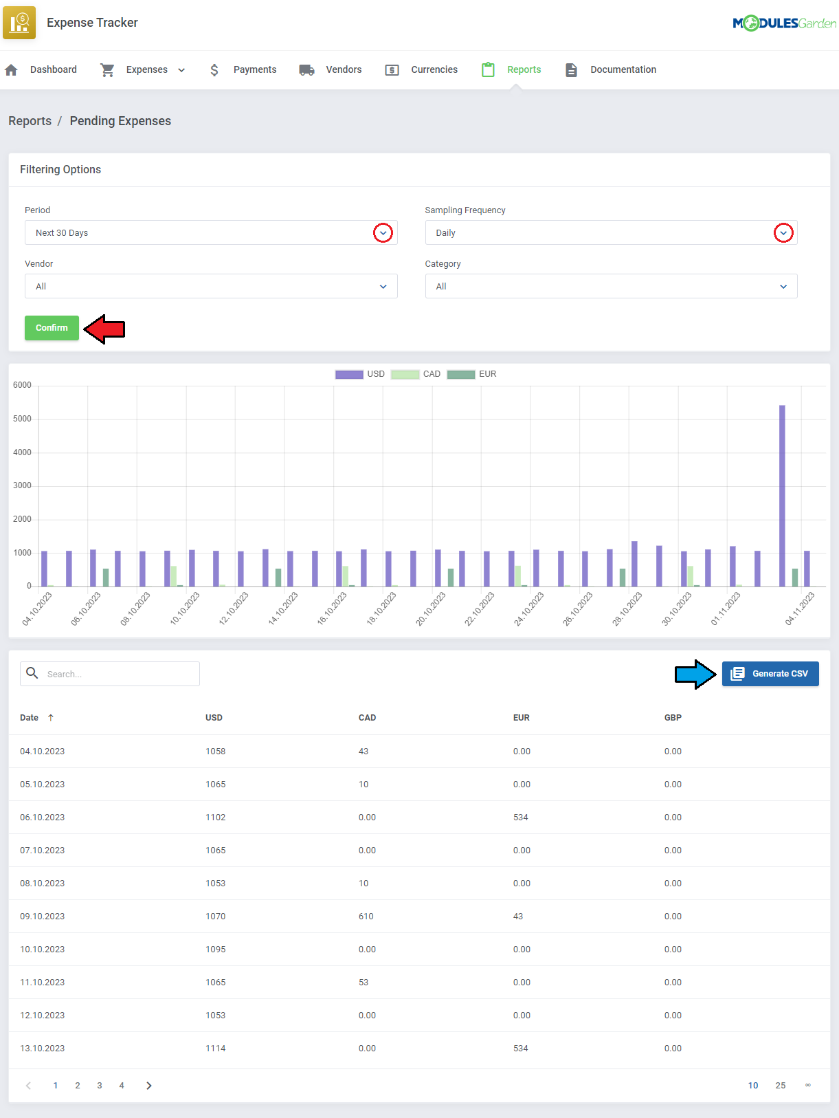
Task: Click Pending Expenses breadcrumb text
Action: 120,121
